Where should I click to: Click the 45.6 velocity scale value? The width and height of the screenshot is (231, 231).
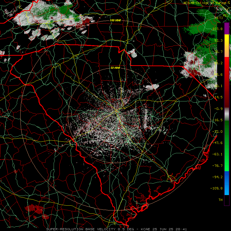pyautogui.click(x=218, y=74)
